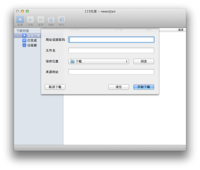This screenshot has height=170, width=200.
Task: Click the dropdown stepper arrows beside 下载
Action: coord(126,61)
